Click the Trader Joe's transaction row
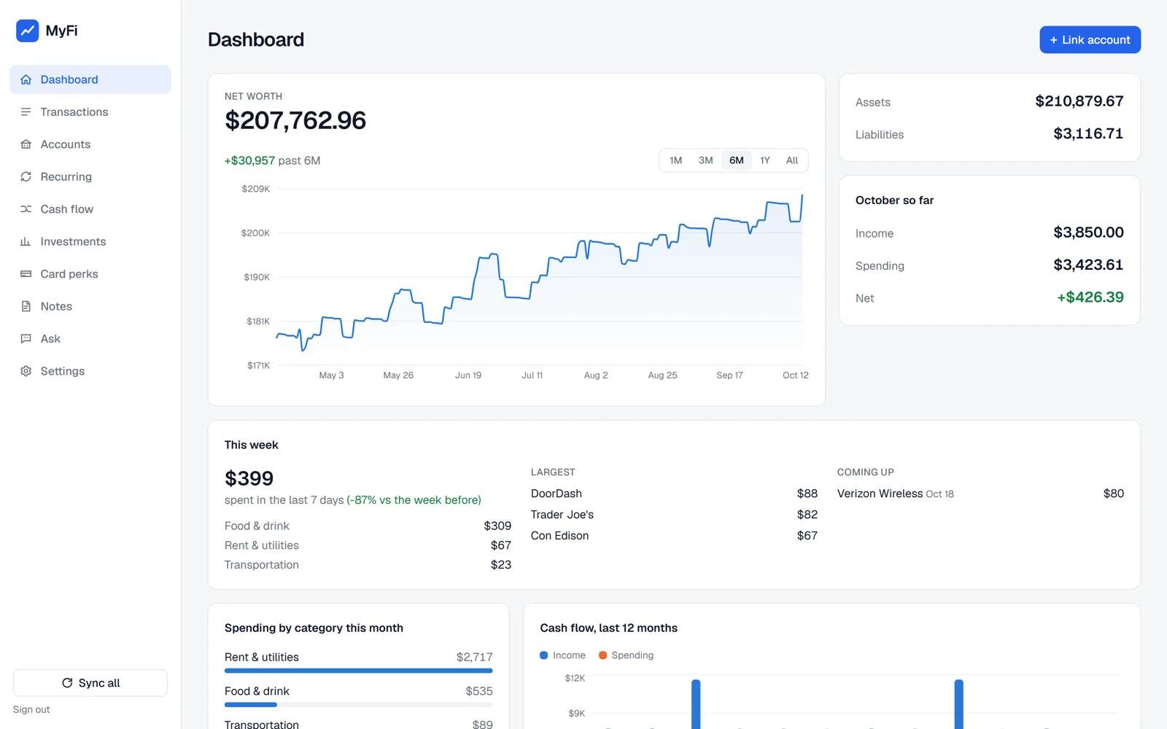This screenshot has height=729, width=1167. [x=674, y=515]
